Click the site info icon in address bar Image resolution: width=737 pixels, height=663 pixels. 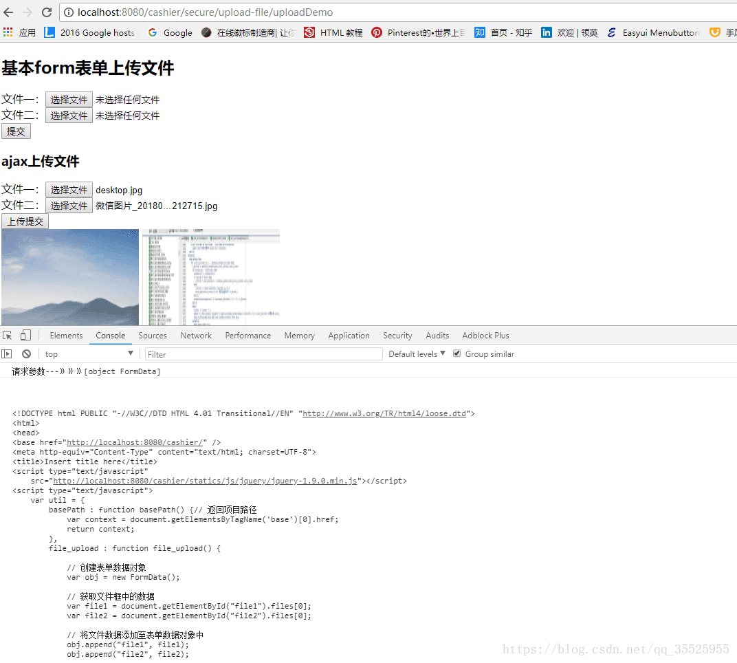click(x=69, y=12)
